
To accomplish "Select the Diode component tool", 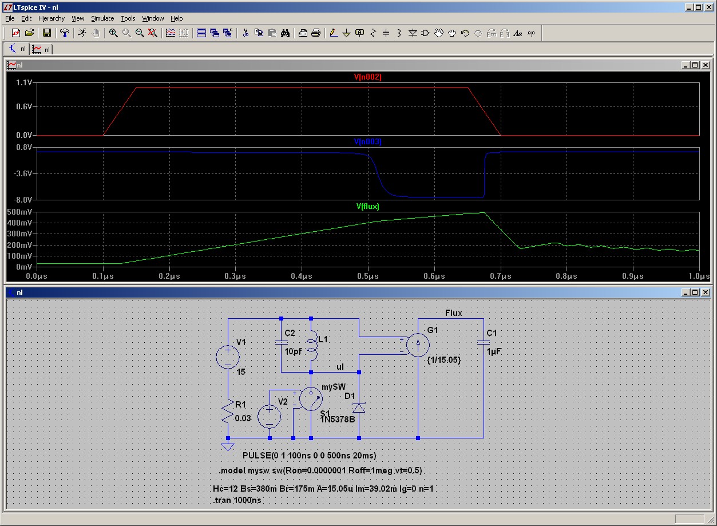I will (x=413, y=33).
